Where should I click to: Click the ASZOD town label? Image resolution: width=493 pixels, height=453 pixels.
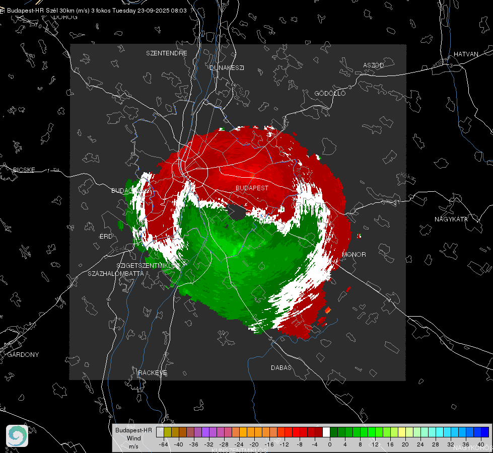tap(374, 65)
